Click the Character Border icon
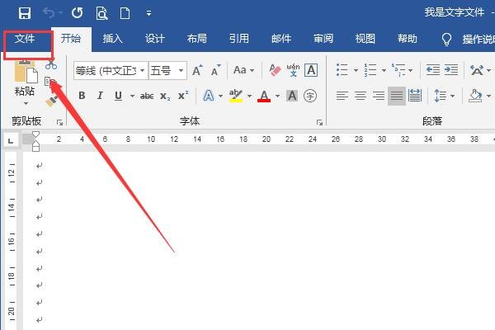The image size is (495, 330). [x=311, y=70]
